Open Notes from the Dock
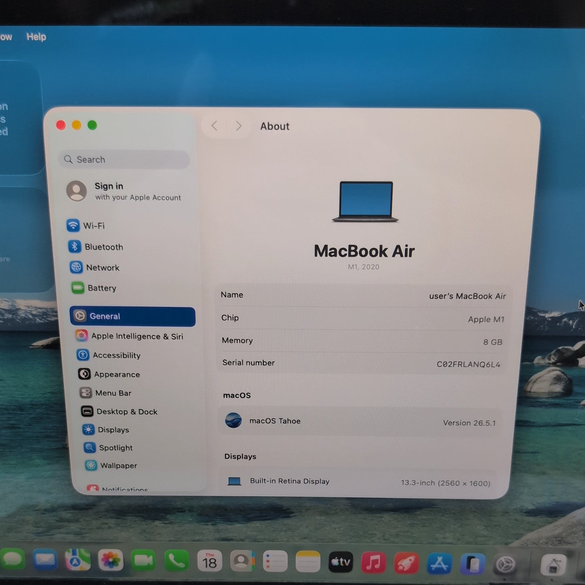585x585 pixels. [308, 562]
